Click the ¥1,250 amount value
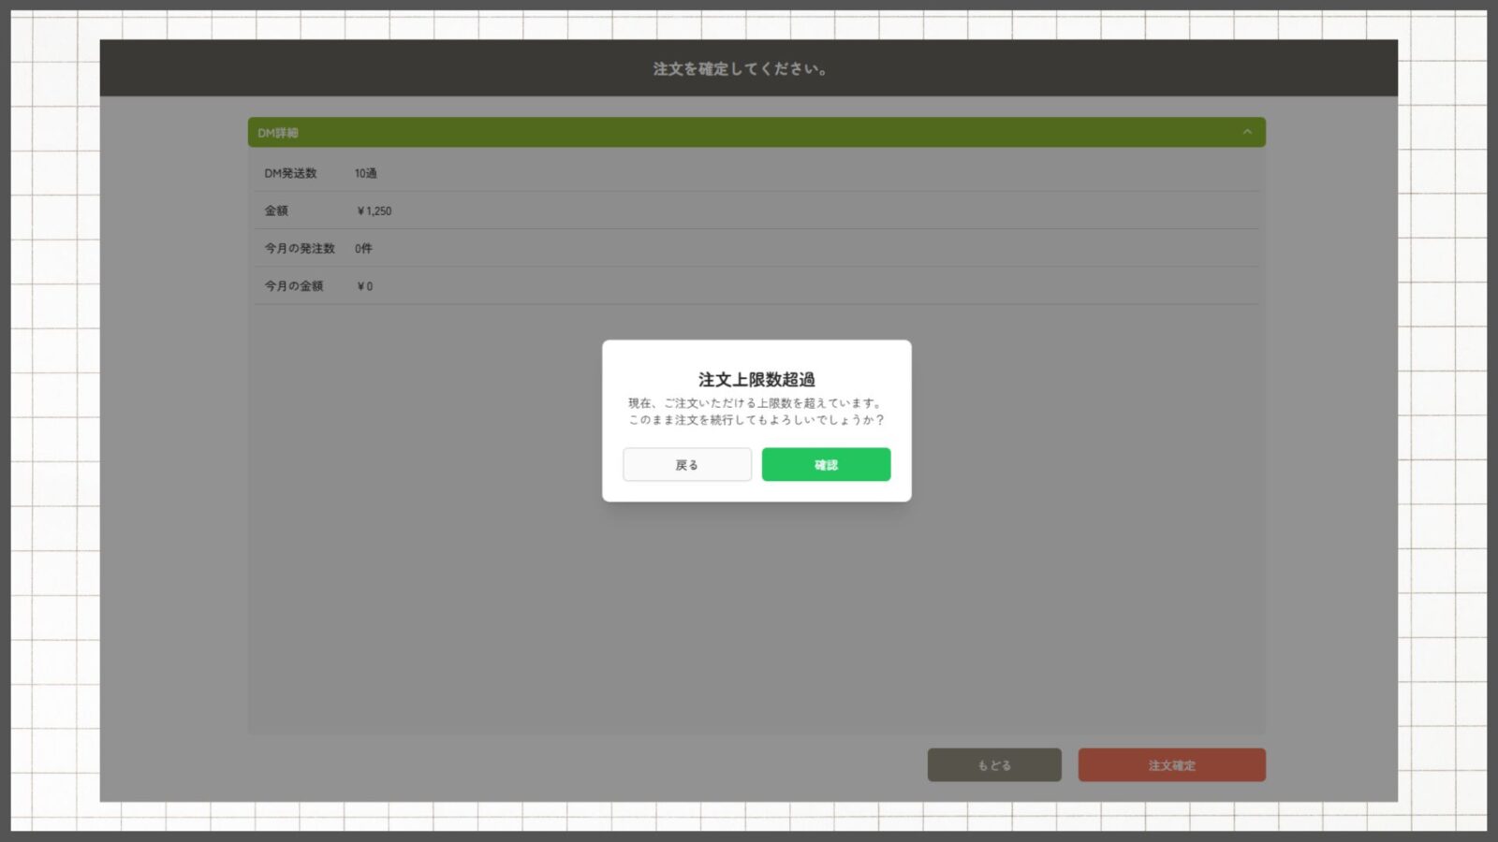Screen dimensions: 1498x842 tap(374, 210)
